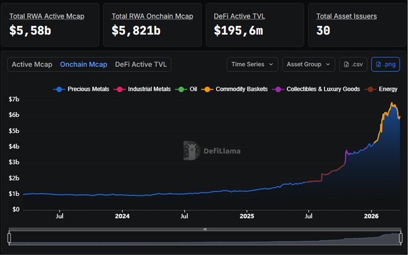Click the Total RWA Active Mcap label

[47, 16]
